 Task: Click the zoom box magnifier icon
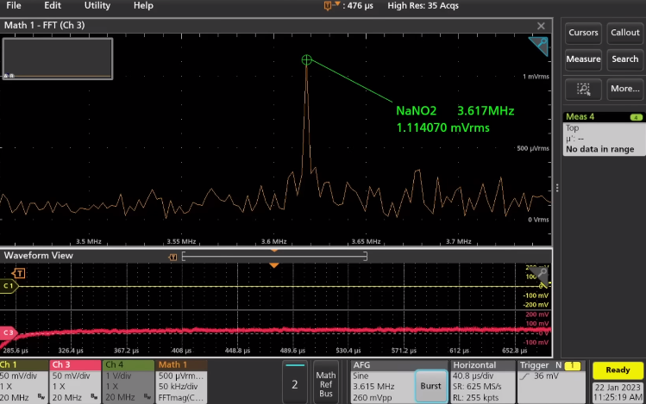tap(583, 88)
